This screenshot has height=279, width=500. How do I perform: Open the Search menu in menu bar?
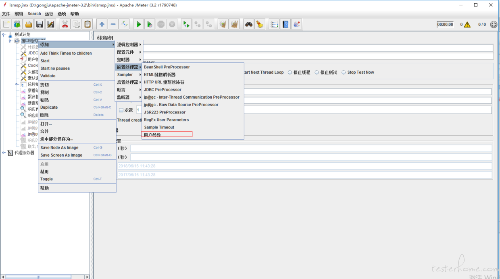click(x=34, y=14)
